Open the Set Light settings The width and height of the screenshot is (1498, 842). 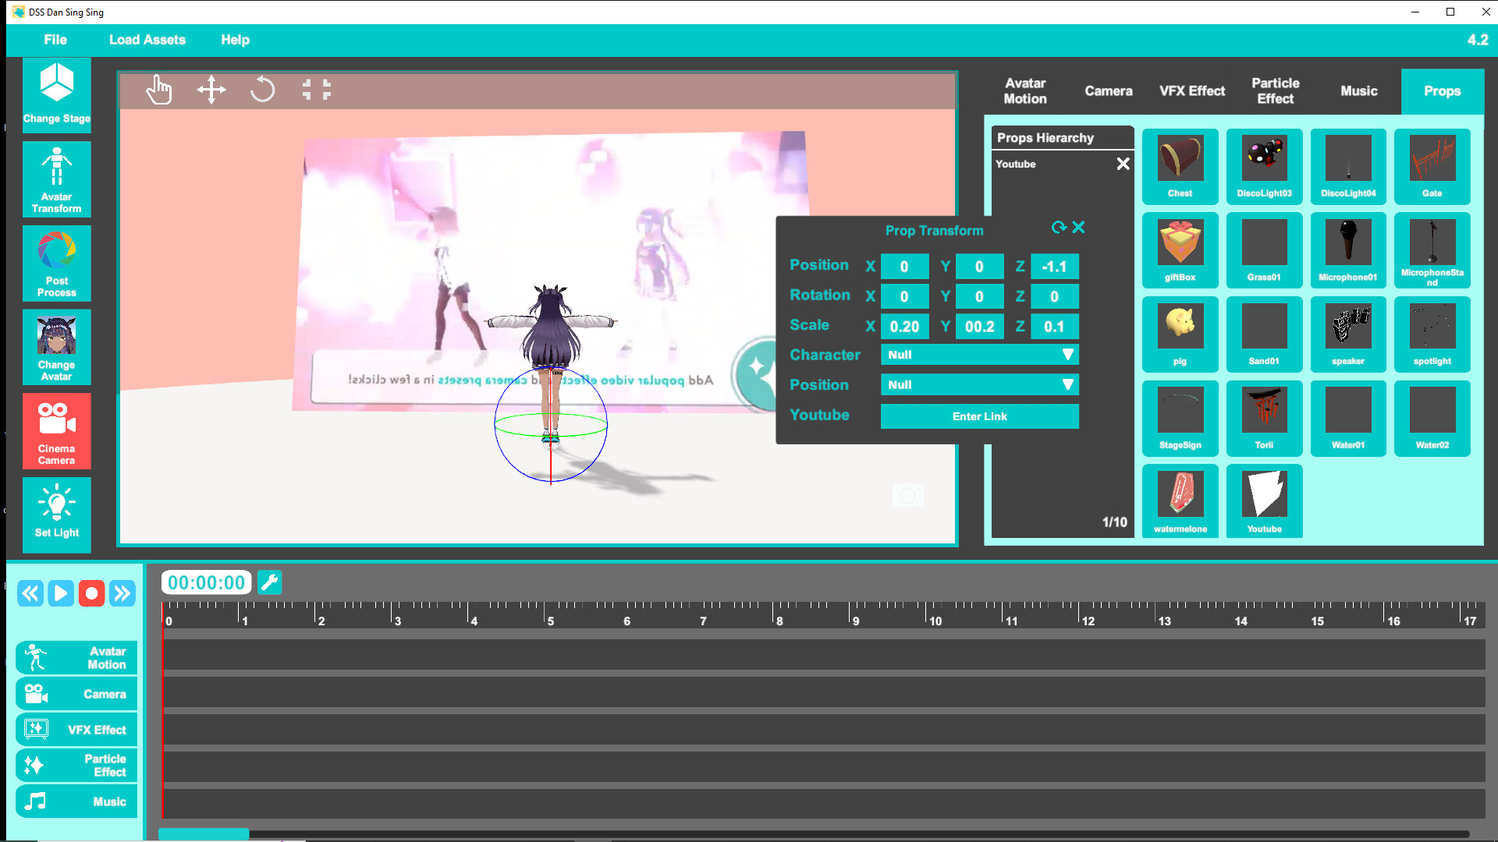click(56, 515)
